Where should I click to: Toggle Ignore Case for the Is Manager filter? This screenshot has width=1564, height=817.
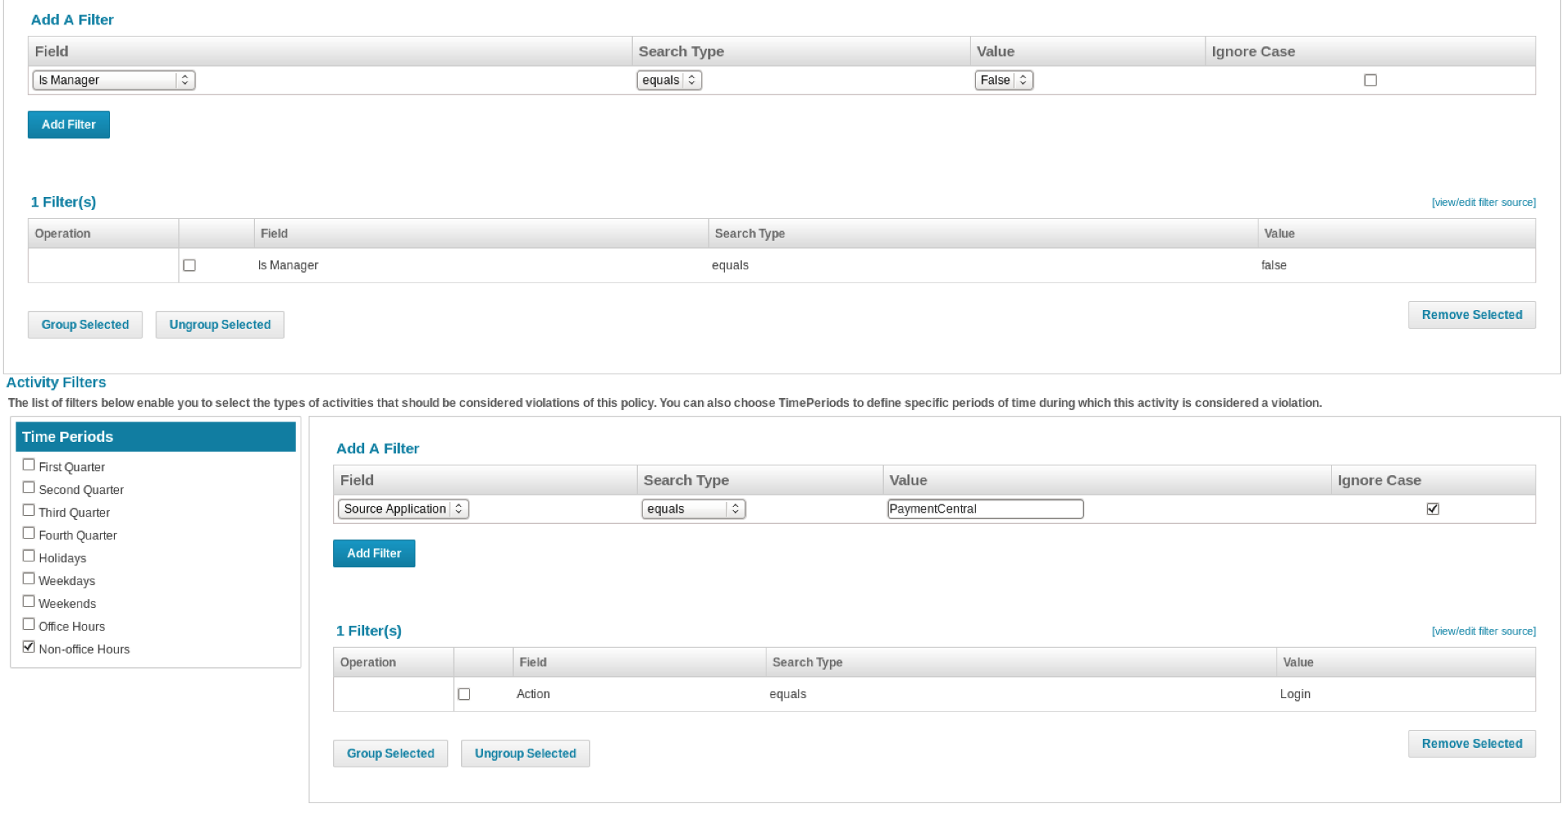click(1370, 80)
